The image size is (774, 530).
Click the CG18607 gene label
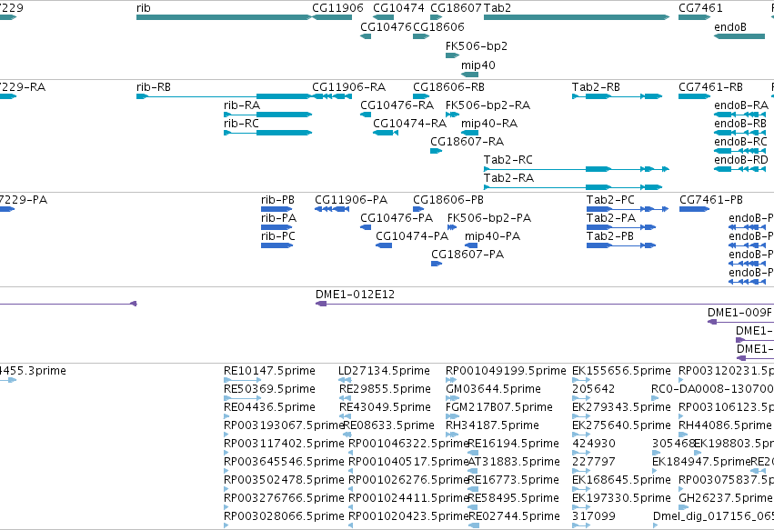pyautogui.click(x=456, y=8)
